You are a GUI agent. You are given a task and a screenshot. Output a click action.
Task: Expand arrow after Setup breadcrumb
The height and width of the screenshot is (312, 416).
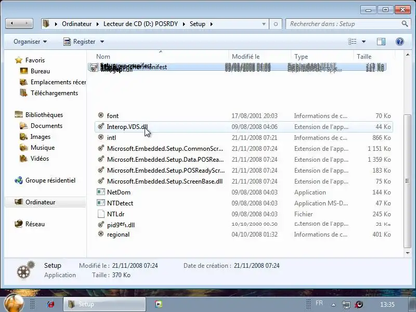[x=212, y=24]
